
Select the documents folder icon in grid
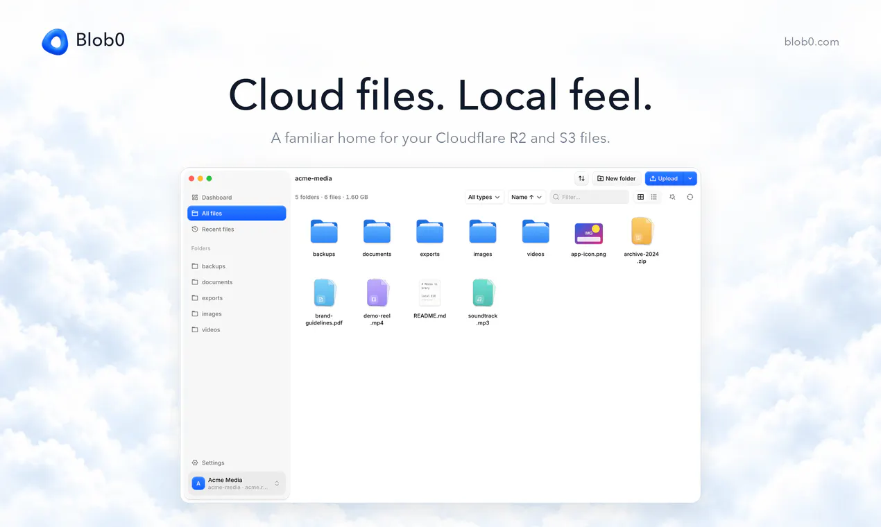[x=377, y=232]
